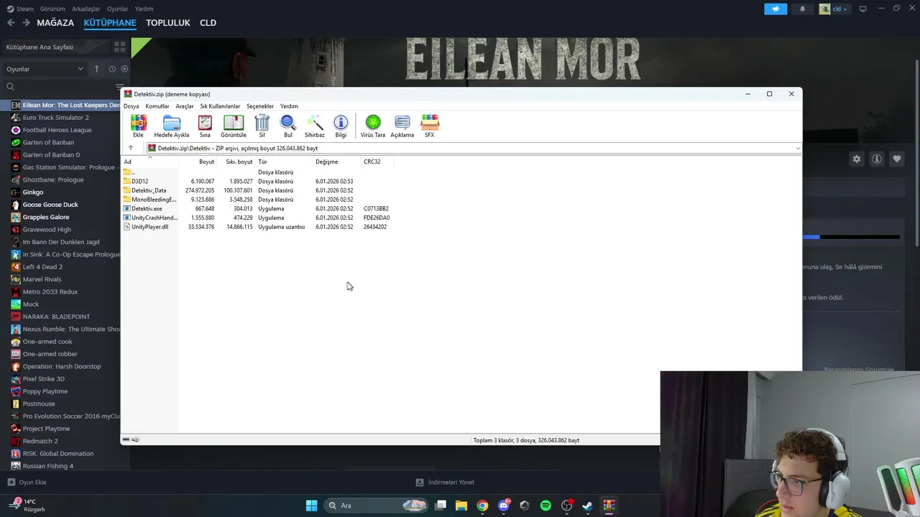This screenshot has height=517, width=920.
Task: Click the Bilgi (Info) toolbar icon
Action: tap(341, 126)
